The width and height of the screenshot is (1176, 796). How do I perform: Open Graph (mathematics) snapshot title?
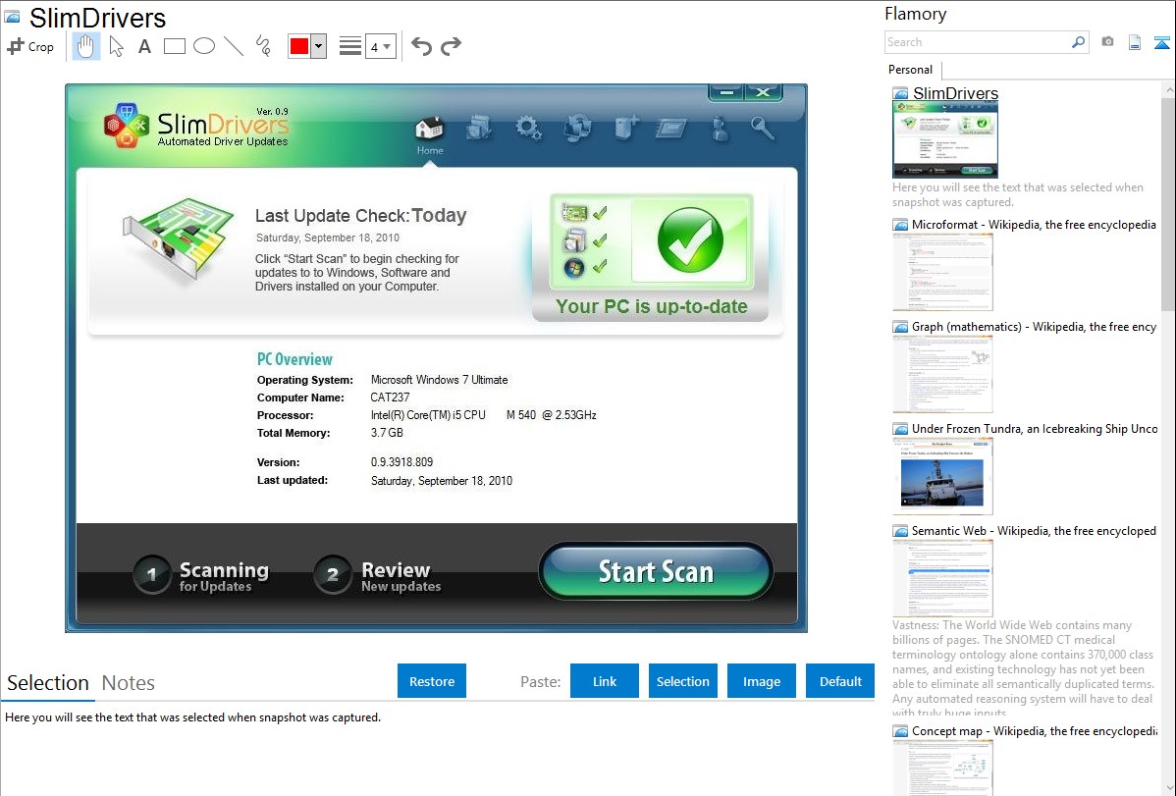pyautogui.click(x=1034, y=327)
